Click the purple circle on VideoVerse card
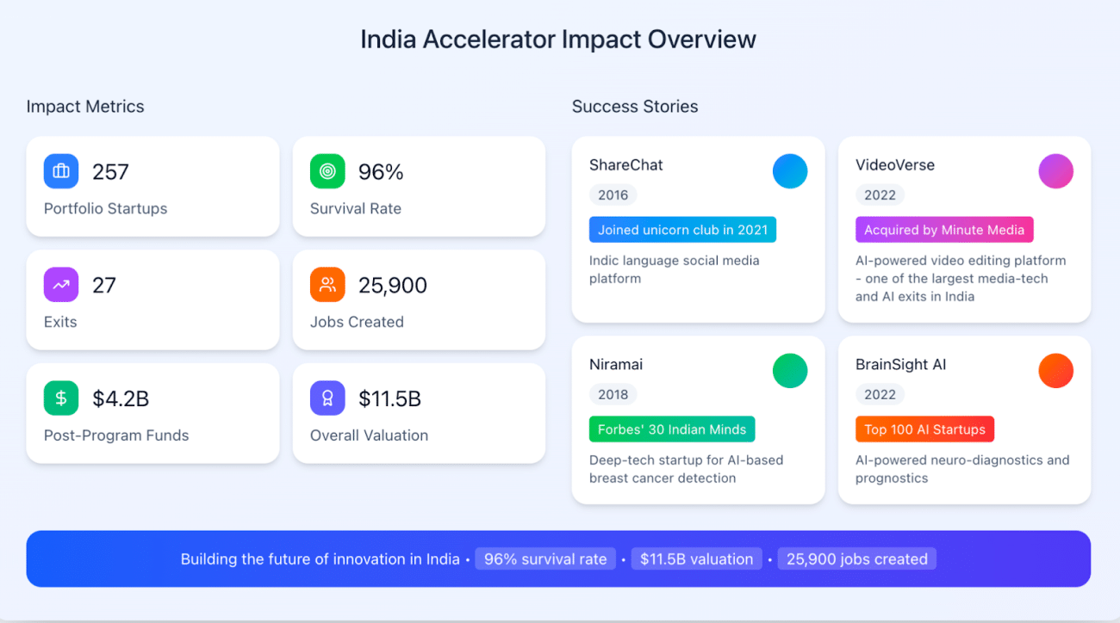The height and width of the screenshot is (623, 1120). click(x=1056, y=171)
